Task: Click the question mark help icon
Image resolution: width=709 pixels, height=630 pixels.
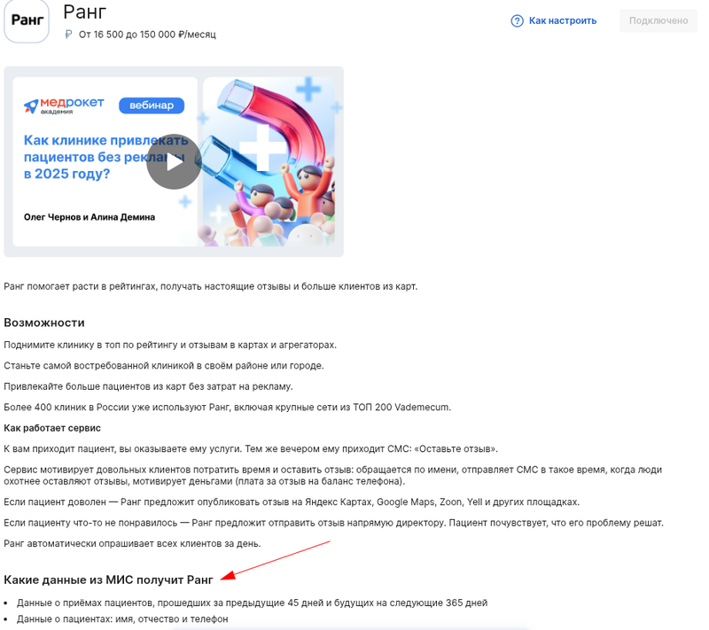Action: (517, 20)
